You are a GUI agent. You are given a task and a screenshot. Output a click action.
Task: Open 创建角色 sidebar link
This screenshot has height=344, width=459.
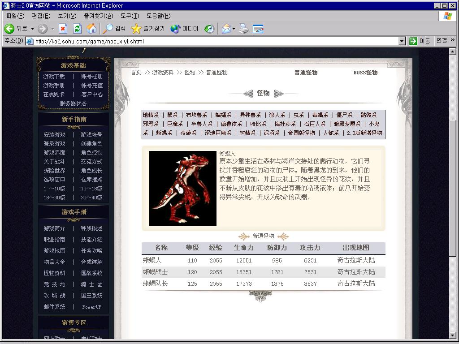91,144
